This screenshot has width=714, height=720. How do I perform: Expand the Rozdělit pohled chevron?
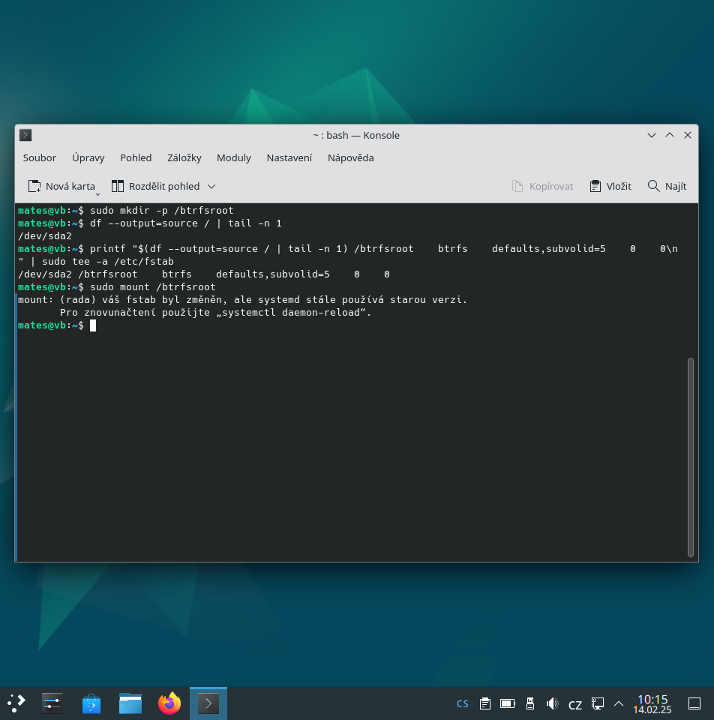tap(211, 187)
